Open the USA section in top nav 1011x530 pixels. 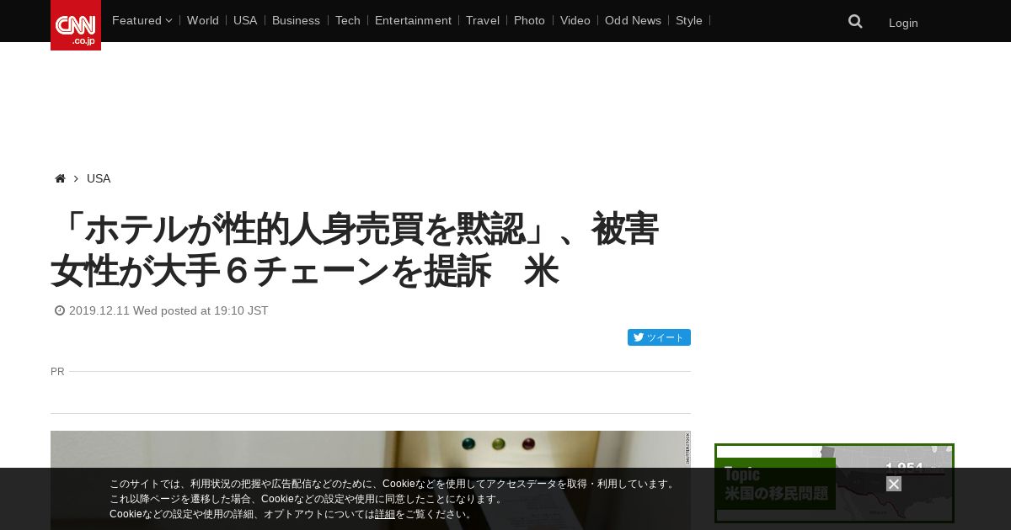pyautogui.click(x=245, y=20)
